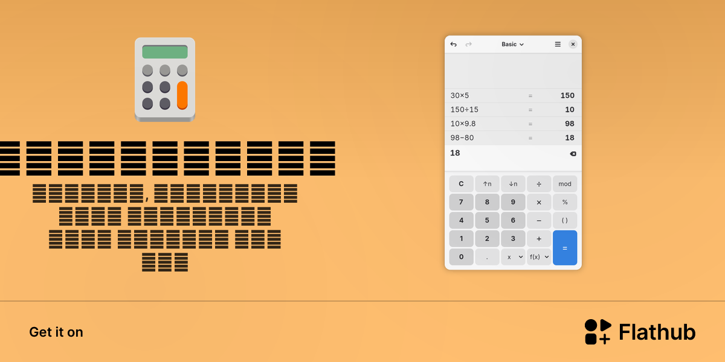Click the history result 98

pyautogui.click(x=570, y=124)
